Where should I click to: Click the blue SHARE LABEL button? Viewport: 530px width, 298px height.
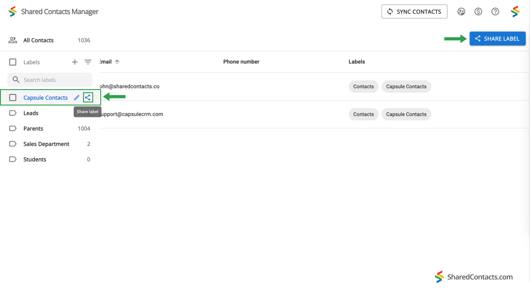click(497, 39)
